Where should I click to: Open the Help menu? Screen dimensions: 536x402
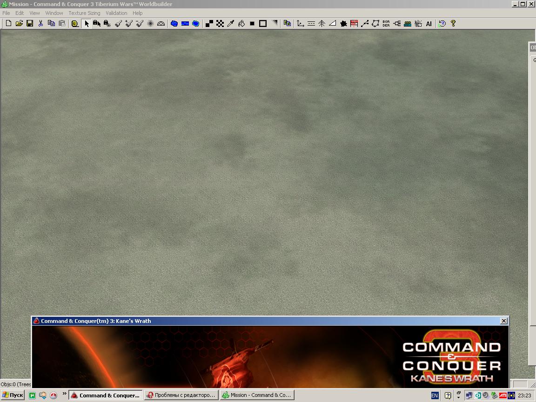[137, 13]
